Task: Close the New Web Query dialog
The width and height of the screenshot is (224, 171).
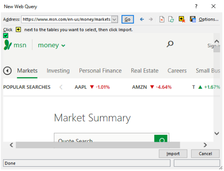Action: [x=213, y=6]
